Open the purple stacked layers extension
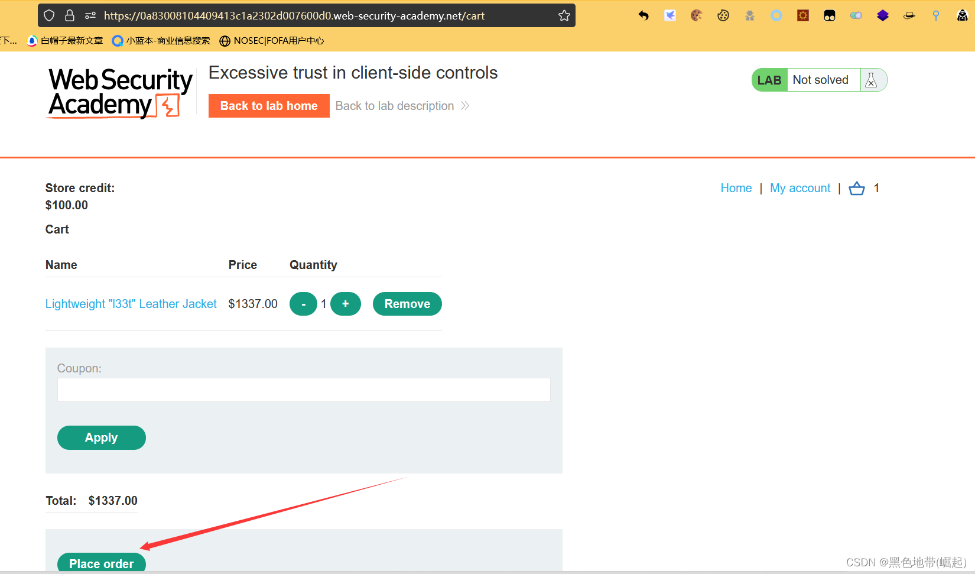 (883, 15)
